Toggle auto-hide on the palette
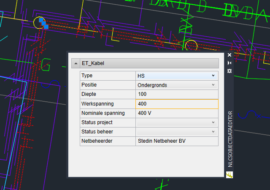270x190 pixels. tap(229, 62)
